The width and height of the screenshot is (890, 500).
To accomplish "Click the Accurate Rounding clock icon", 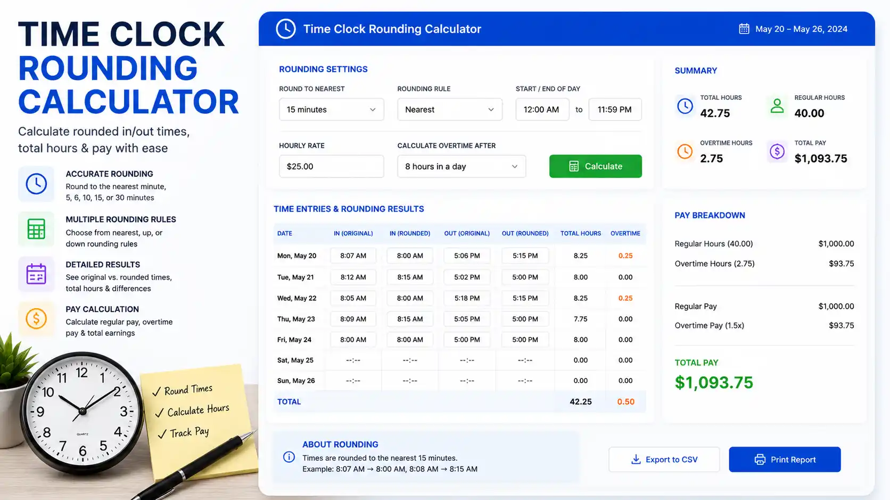I will click(x=36, y=184).
